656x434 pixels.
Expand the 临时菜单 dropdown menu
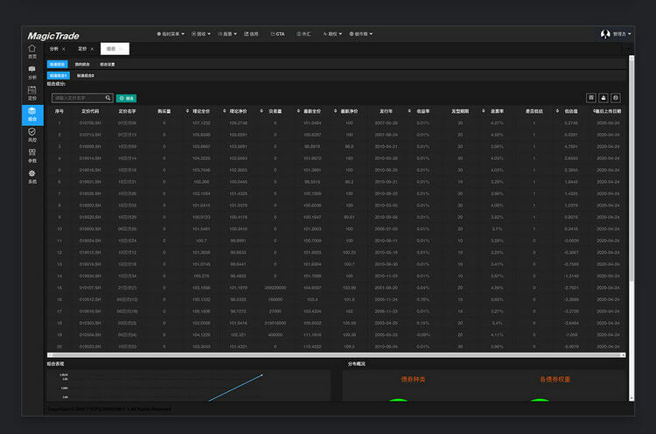(171, 34)
